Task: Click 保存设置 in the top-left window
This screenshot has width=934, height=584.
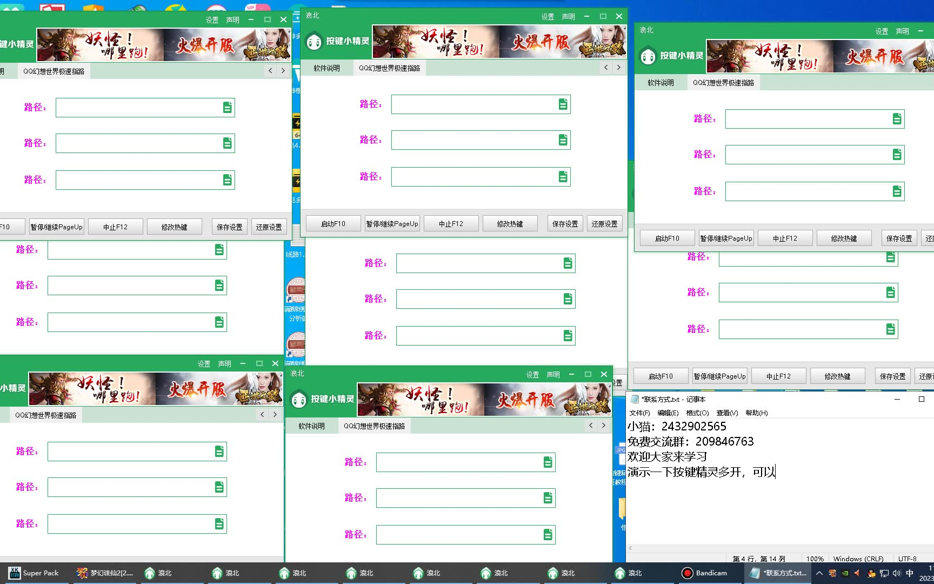Action: point(230,227)
